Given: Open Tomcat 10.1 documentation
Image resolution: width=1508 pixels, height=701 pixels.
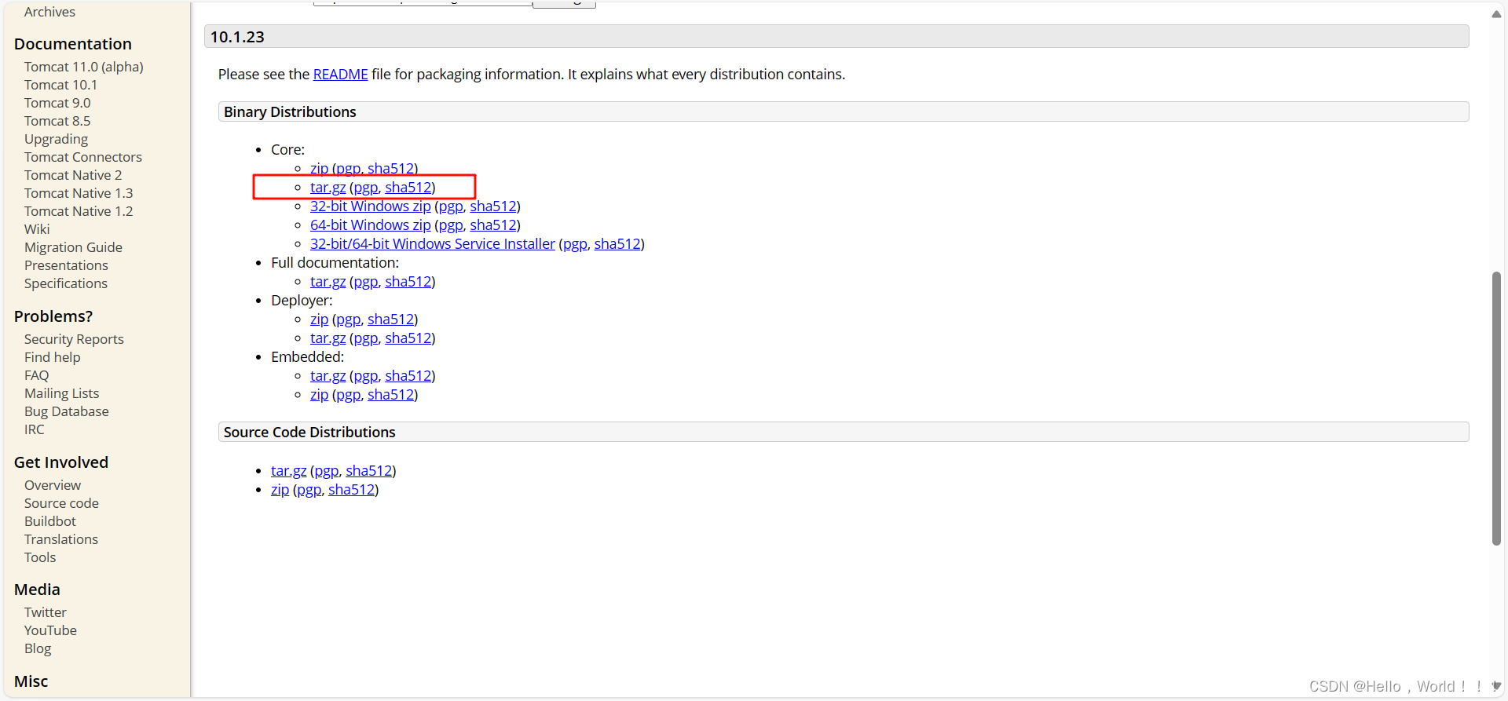Looking at the screenshot, I should pyautogui.click(x=60, y=85).
